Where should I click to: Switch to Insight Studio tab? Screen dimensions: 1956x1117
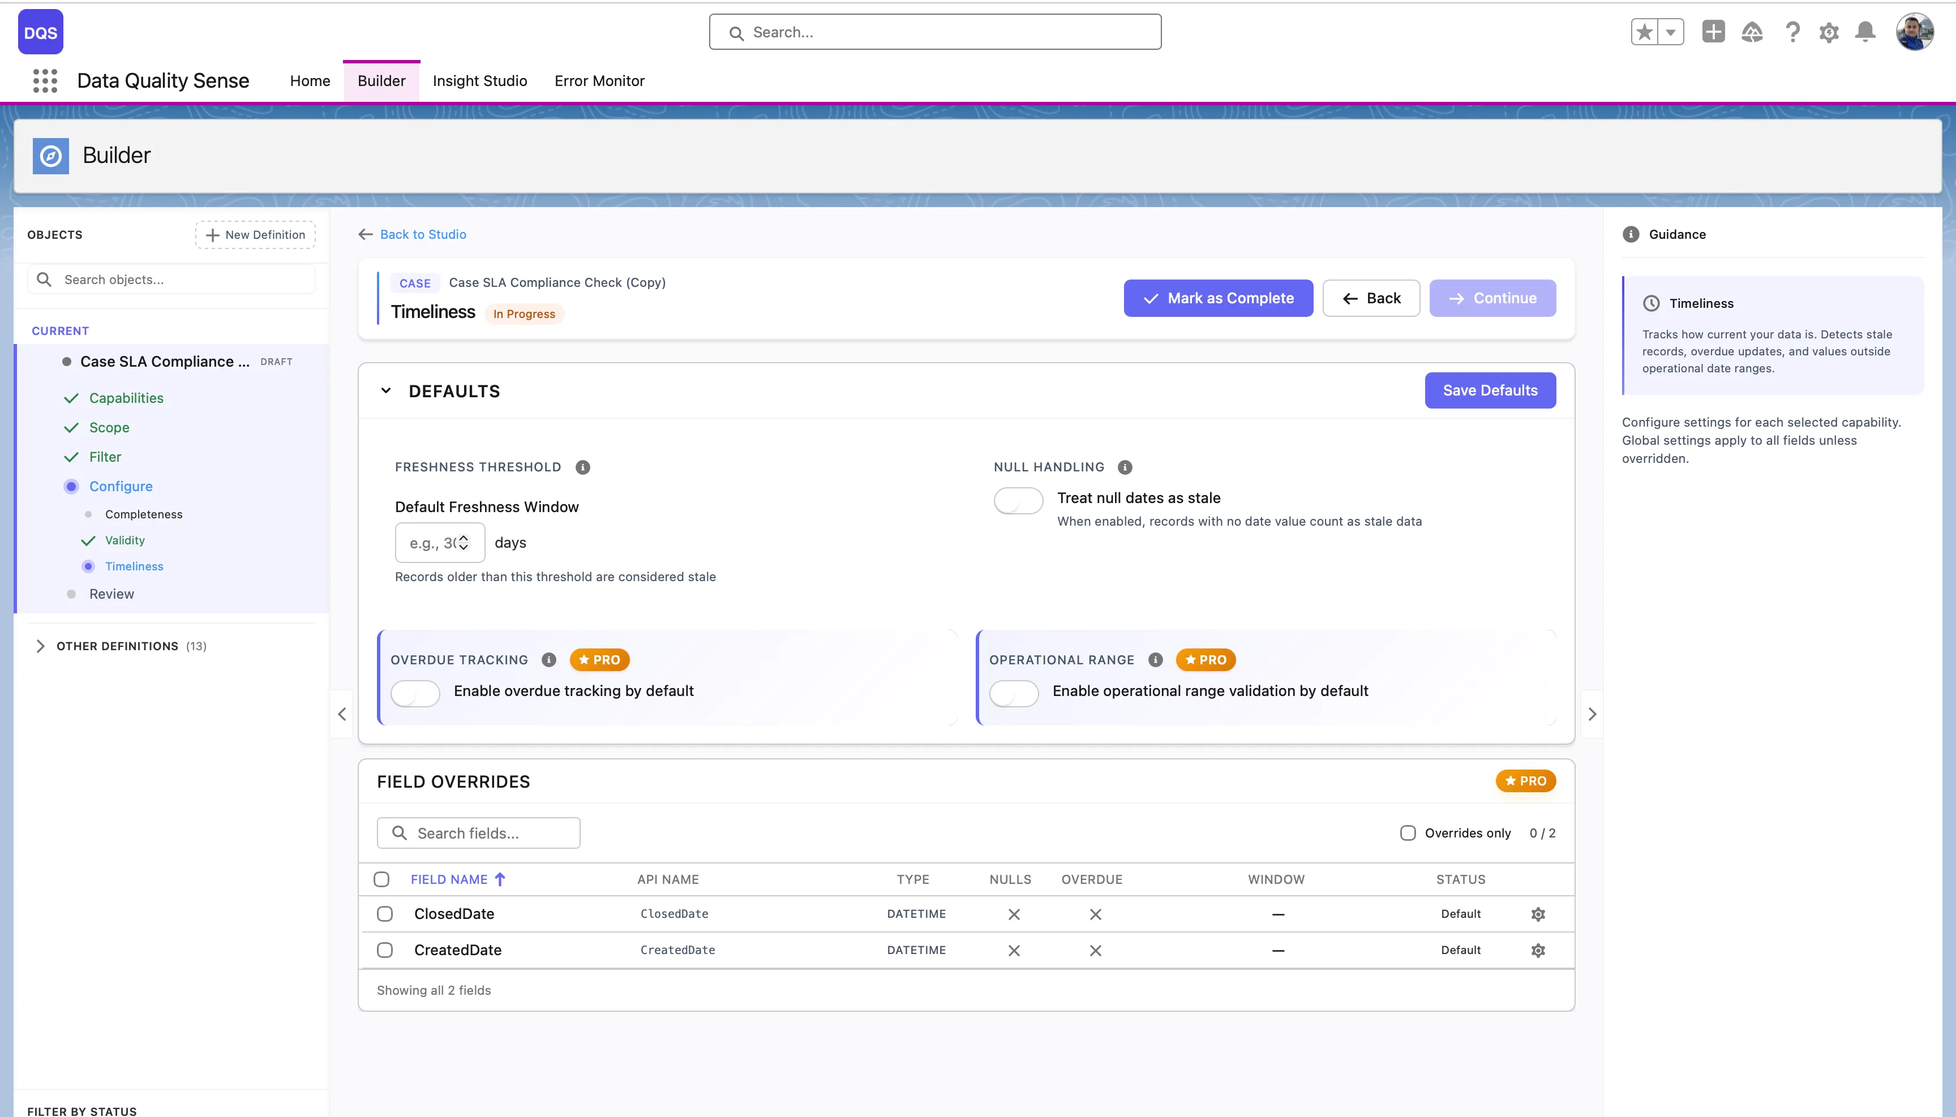point(479,80)
